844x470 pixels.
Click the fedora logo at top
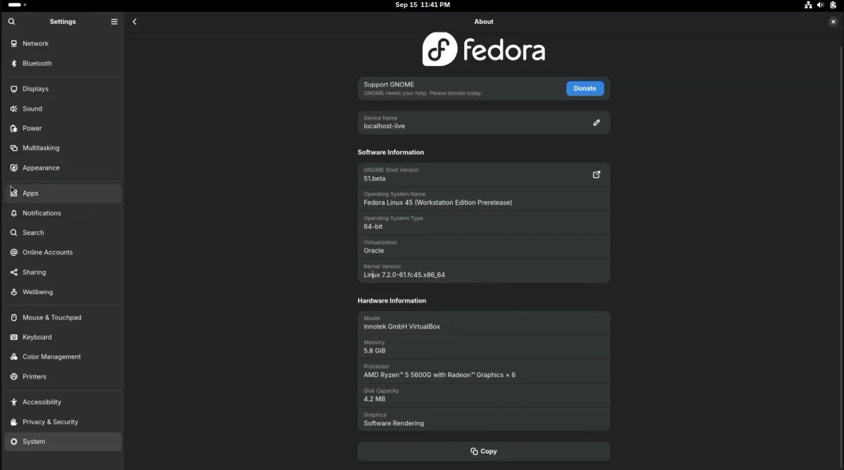(x=483, y=49)
